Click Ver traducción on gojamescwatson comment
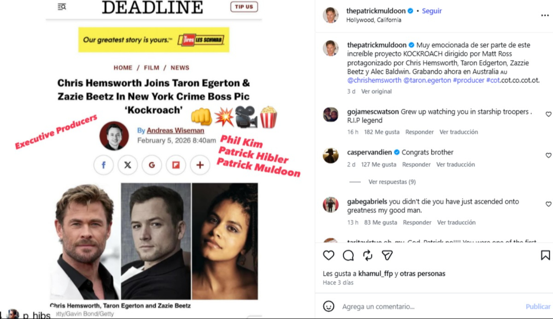 [459, 132]
